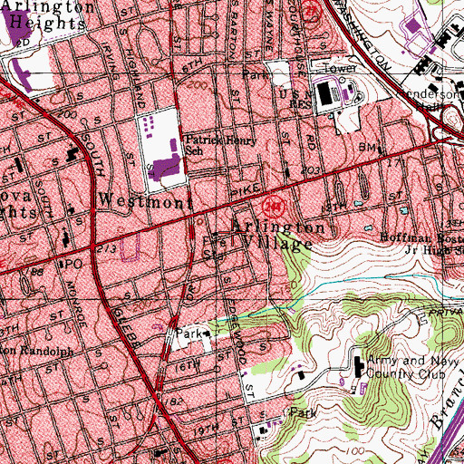Click the "6TH" street label
This screenshot has height=464, width=464.
(x=192, y=65)
